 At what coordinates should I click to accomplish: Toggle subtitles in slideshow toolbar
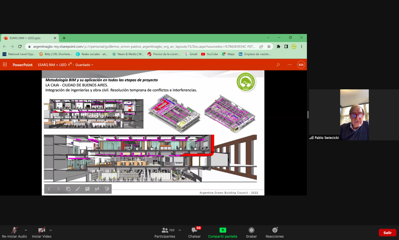click(x=87, y=189)
